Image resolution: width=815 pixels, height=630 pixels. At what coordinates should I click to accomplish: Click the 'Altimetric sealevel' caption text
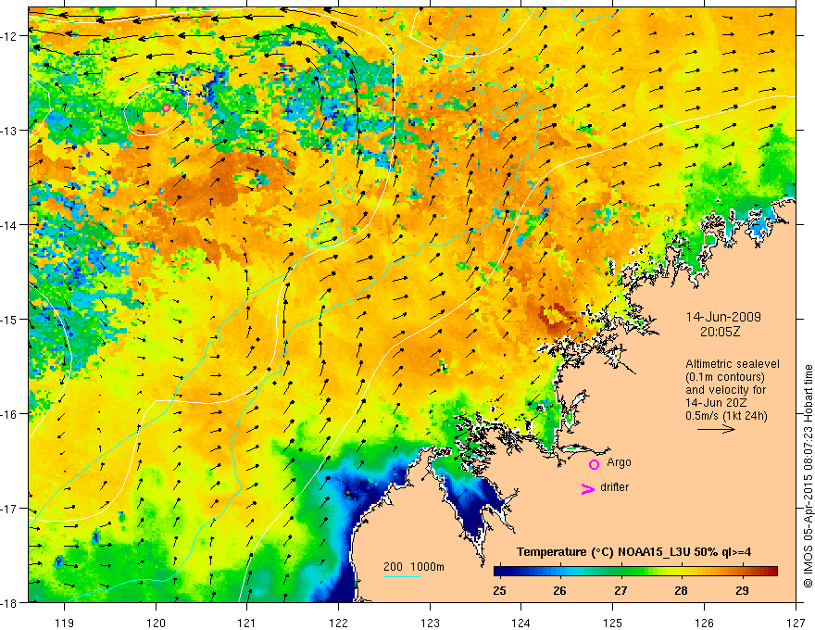tap(733, 364)
